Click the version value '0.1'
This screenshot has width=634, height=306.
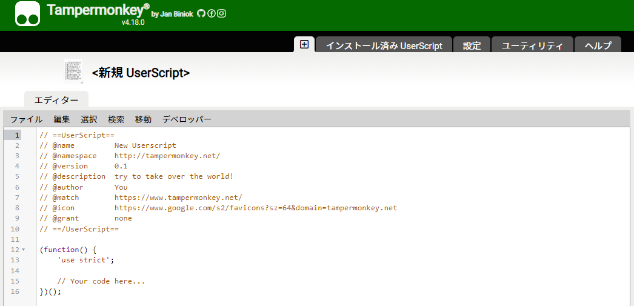[121, 166]
